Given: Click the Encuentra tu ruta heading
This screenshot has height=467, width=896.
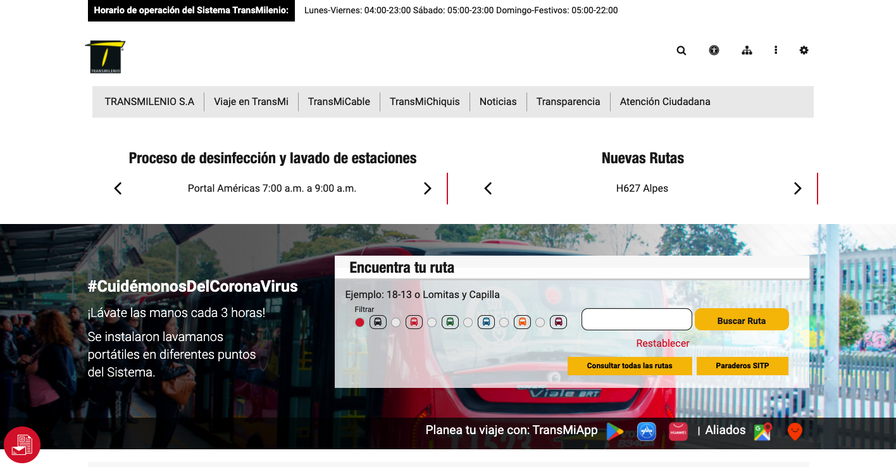Looking at the screenshot, I should click(402, 268).
